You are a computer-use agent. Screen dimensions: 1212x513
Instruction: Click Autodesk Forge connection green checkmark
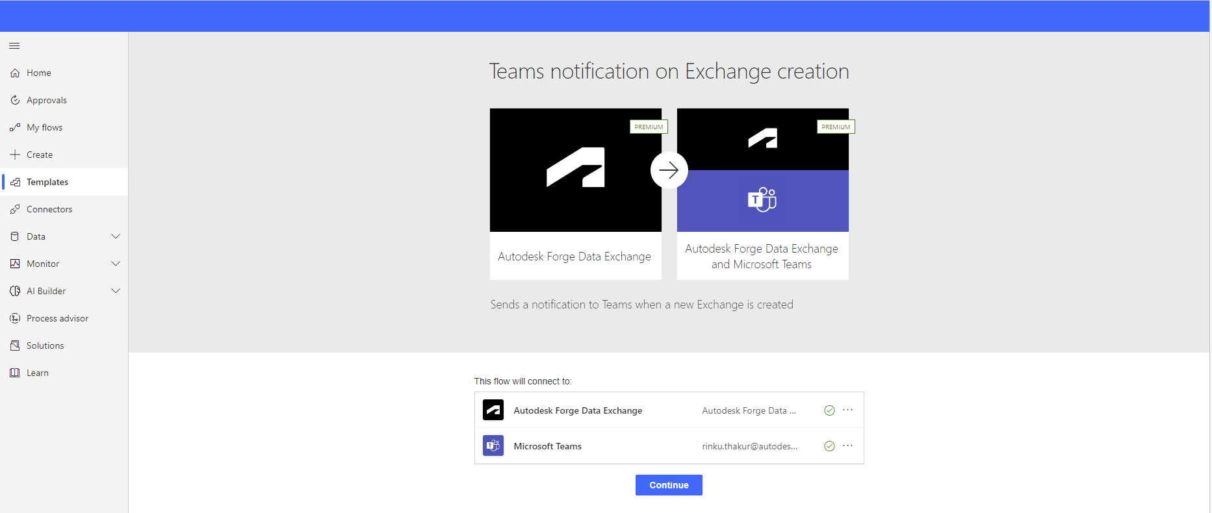point(829,410)
